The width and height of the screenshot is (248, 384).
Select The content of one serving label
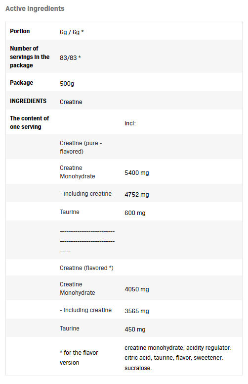coord(29,122)
